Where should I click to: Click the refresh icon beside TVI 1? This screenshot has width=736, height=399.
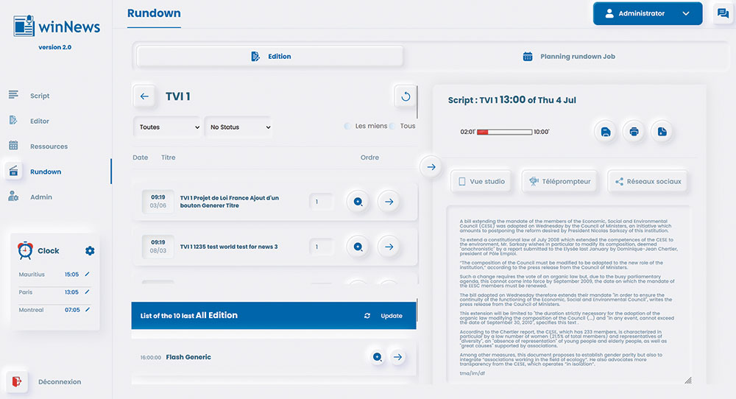406,96
